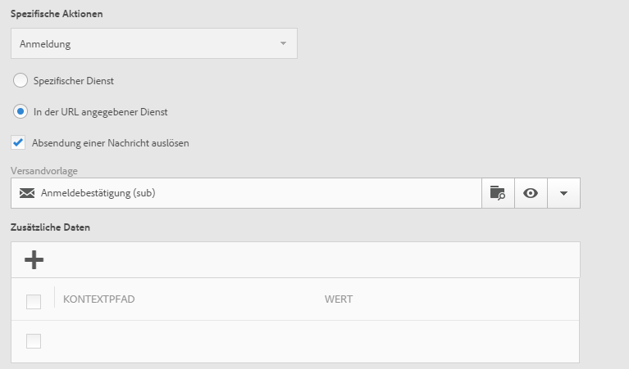Tick the empty row checkbox in table
The image size is (629, 369).
(x=34, y=341)
